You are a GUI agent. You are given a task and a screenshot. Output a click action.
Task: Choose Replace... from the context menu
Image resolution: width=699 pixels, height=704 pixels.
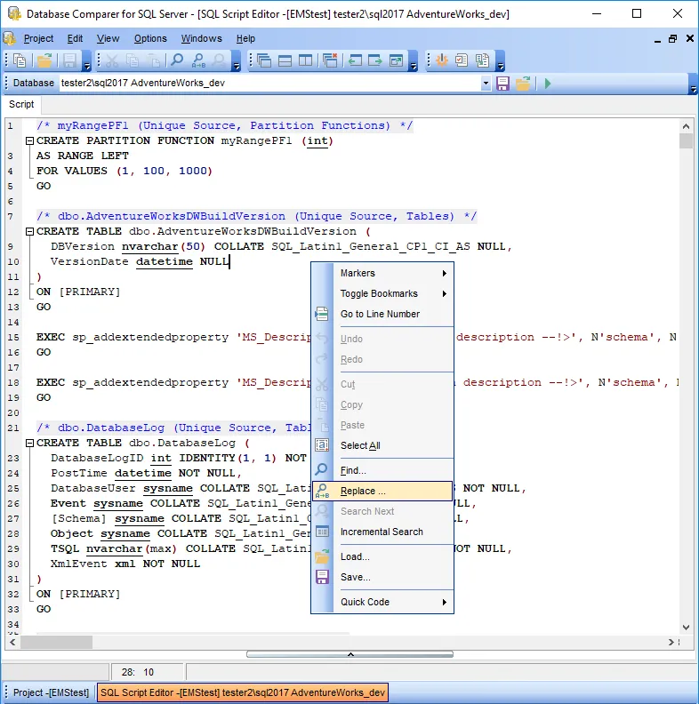[x=382, y=491]
